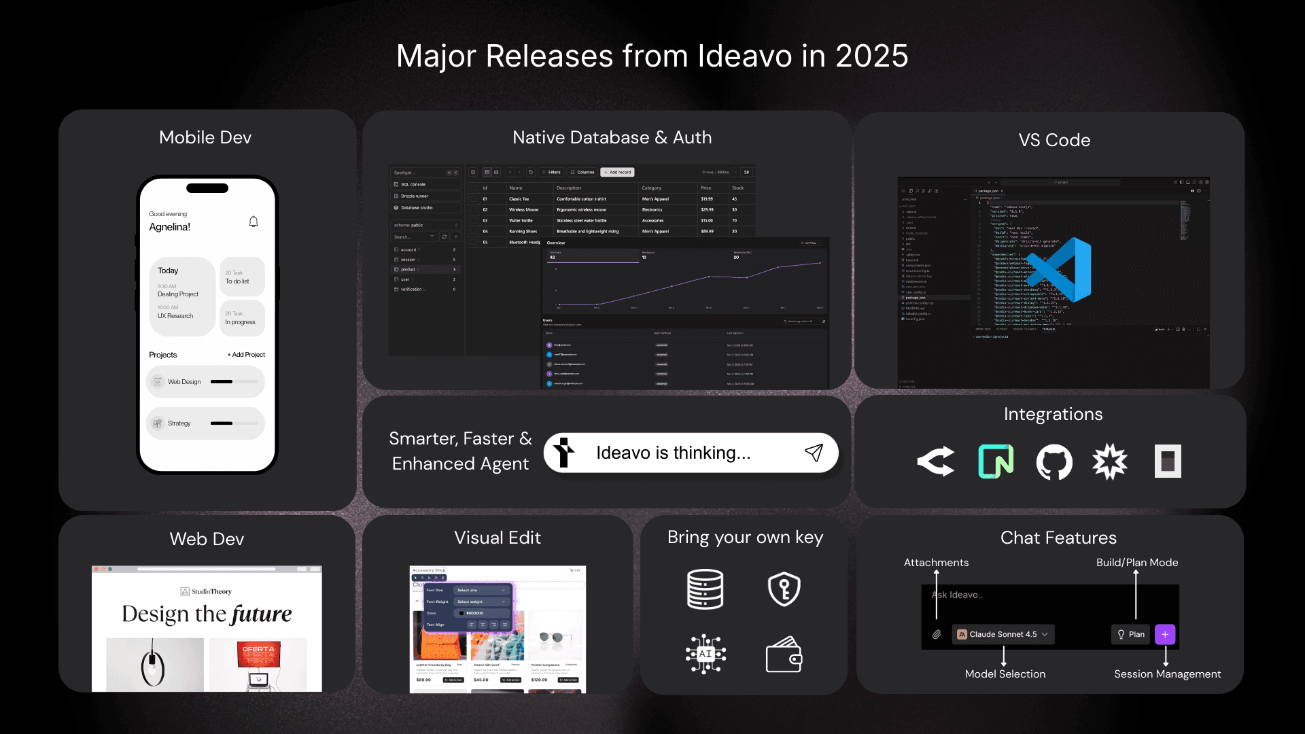Check the checkbox for the Classic Tee row
Screen dimensions: 1305x734
point(473,198)
